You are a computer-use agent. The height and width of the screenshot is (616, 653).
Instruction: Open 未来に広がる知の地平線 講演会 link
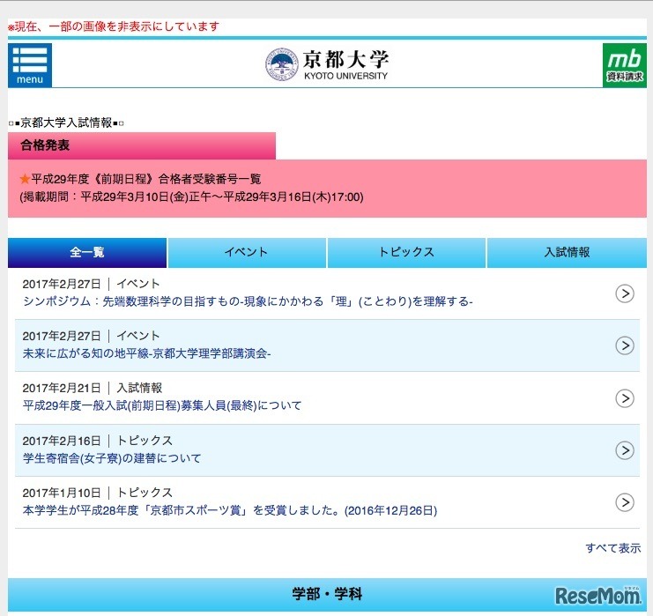[146, 353]
